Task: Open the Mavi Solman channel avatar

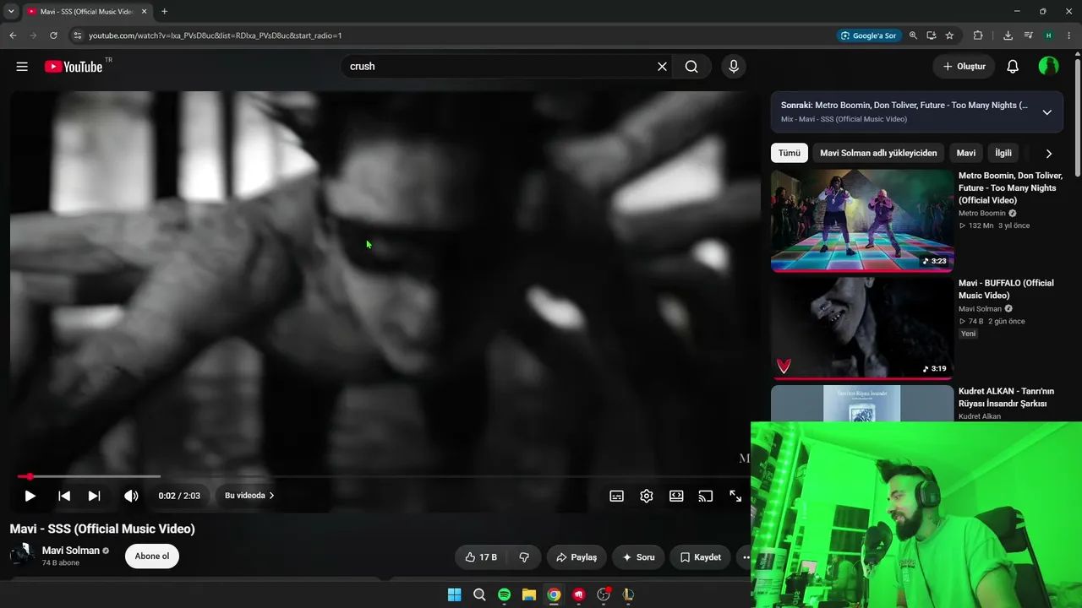Action: [x=22, y=556]
